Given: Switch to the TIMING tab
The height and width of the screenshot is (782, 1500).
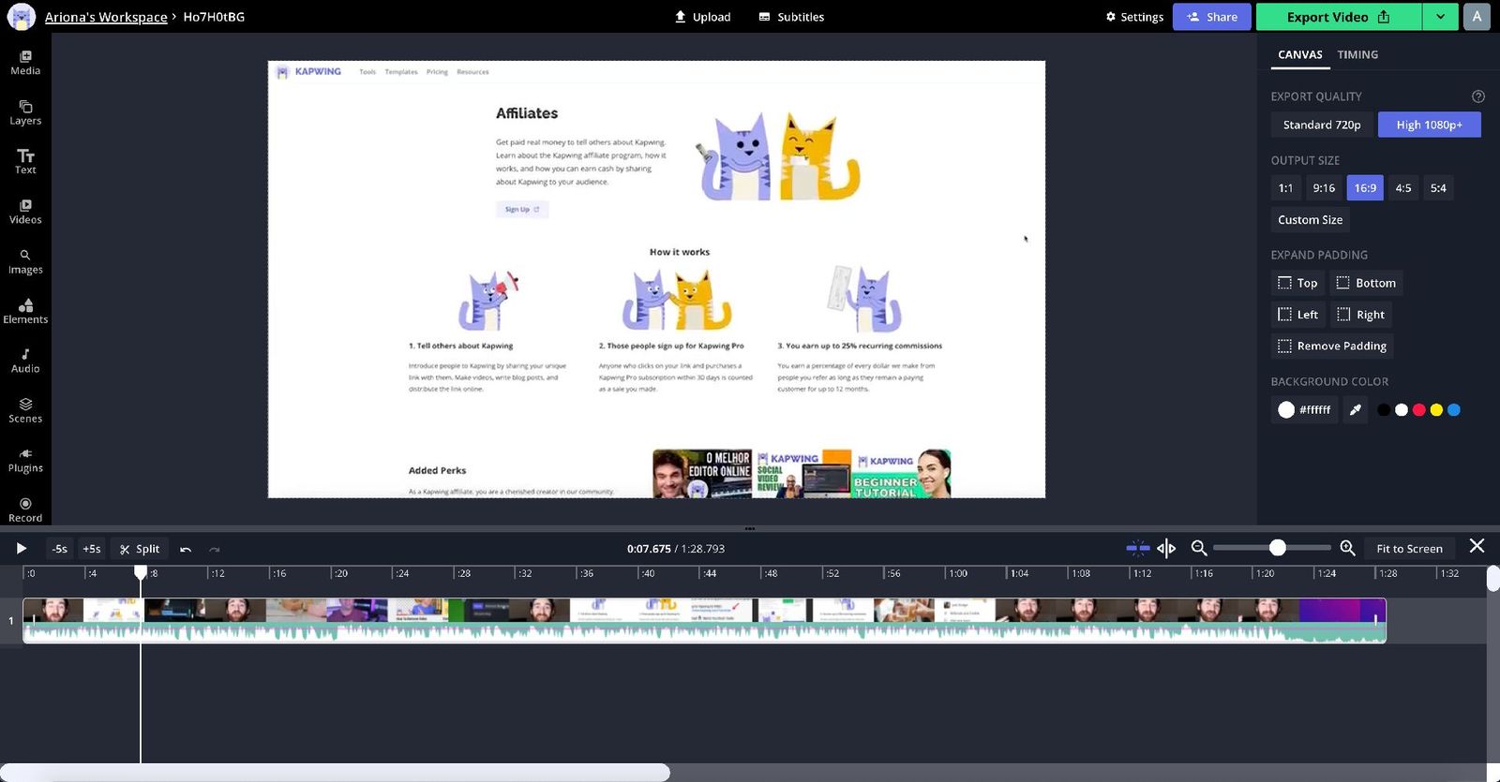Looking at the screenshot, I should [x=1357, y=54].
